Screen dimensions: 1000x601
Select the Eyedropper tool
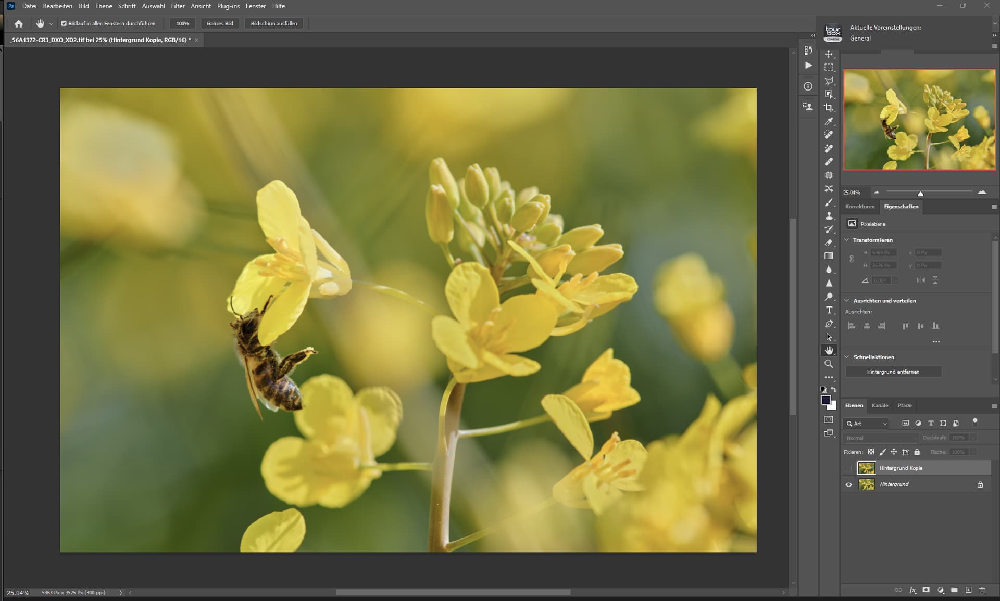pos(829,121)
